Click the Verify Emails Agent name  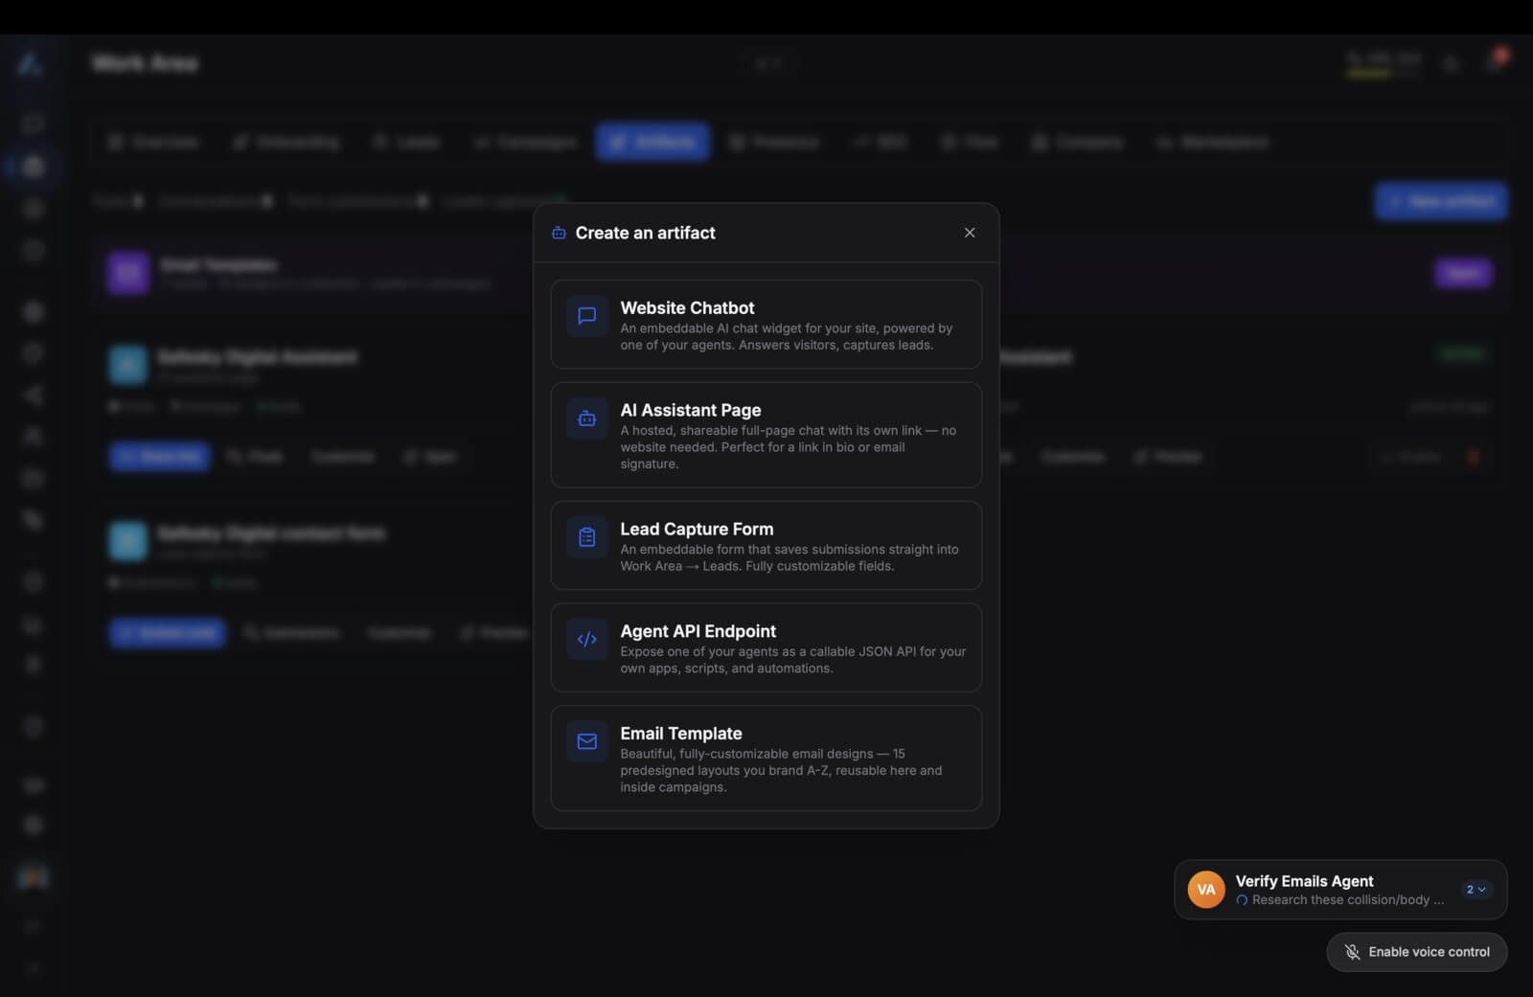(1304, 881)
